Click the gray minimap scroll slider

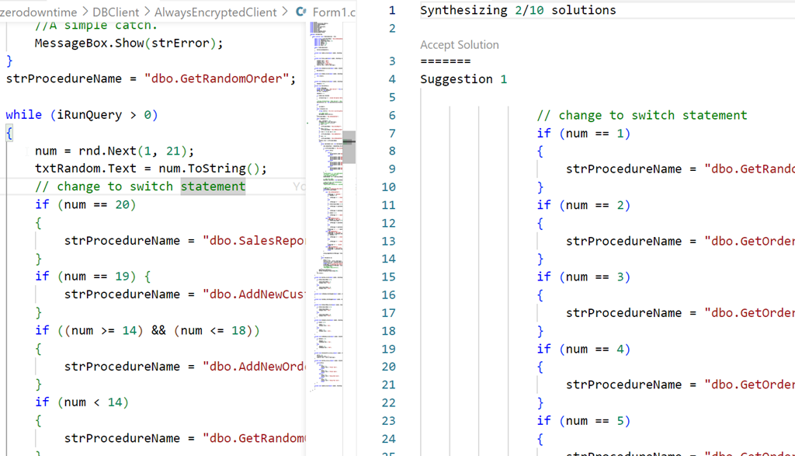[349, 147]
